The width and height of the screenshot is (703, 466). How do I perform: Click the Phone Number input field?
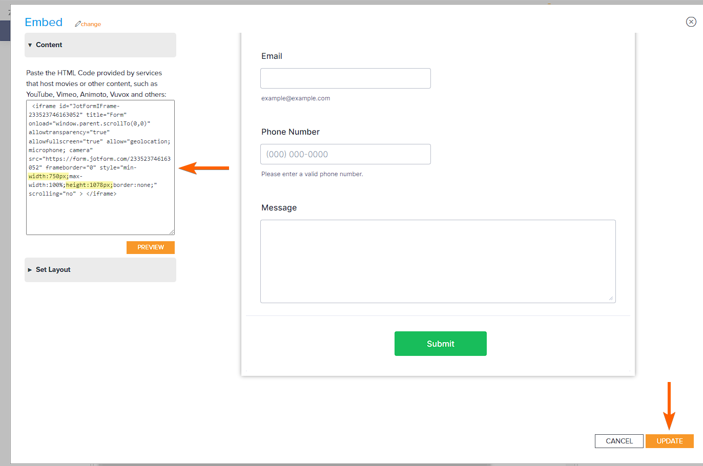tap(345, 154)
